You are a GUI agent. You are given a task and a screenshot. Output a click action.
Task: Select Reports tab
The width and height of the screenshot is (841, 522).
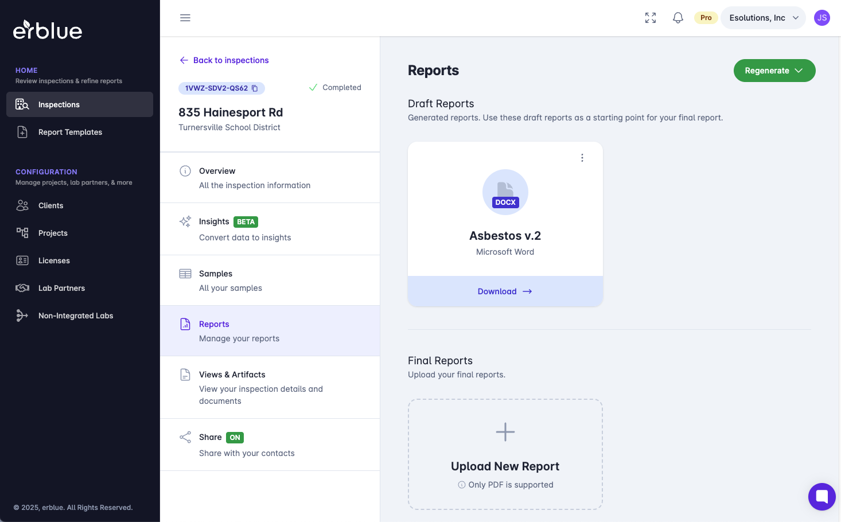tap(270, 331)
